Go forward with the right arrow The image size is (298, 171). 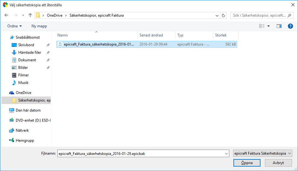pos(15,15)
